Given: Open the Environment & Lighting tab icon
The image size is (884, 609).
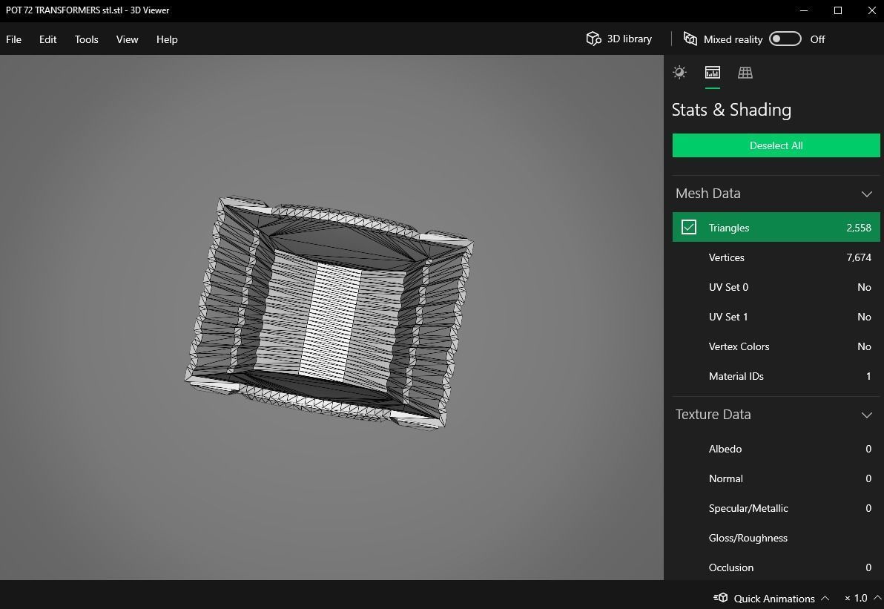Looking at the screenshot, I should 679,72.
